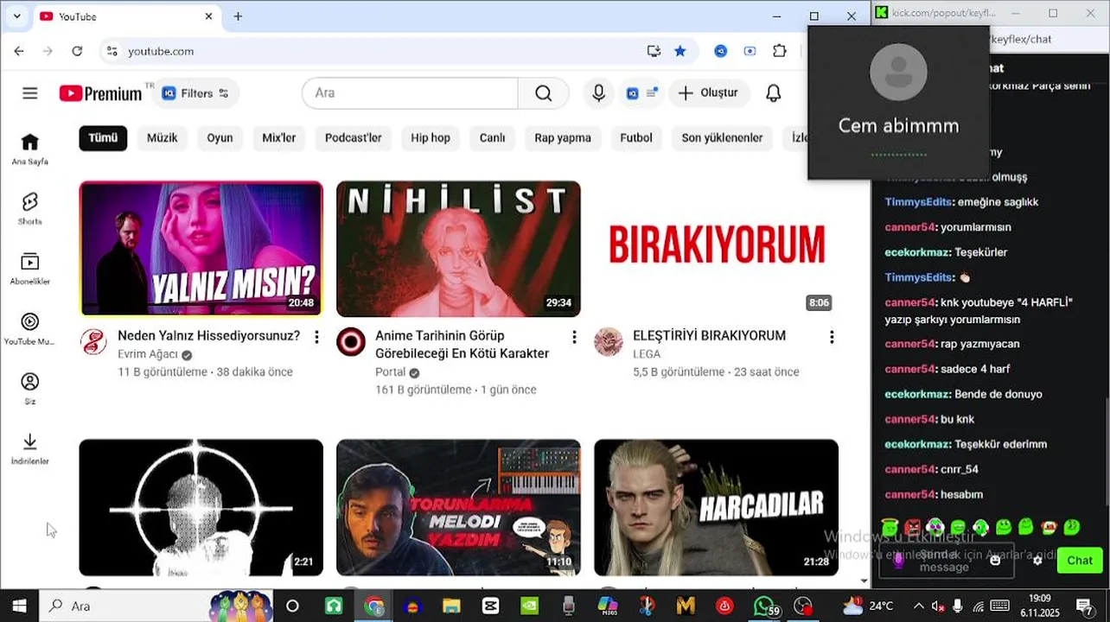Go back in browser history

click(x=19, y=51)
